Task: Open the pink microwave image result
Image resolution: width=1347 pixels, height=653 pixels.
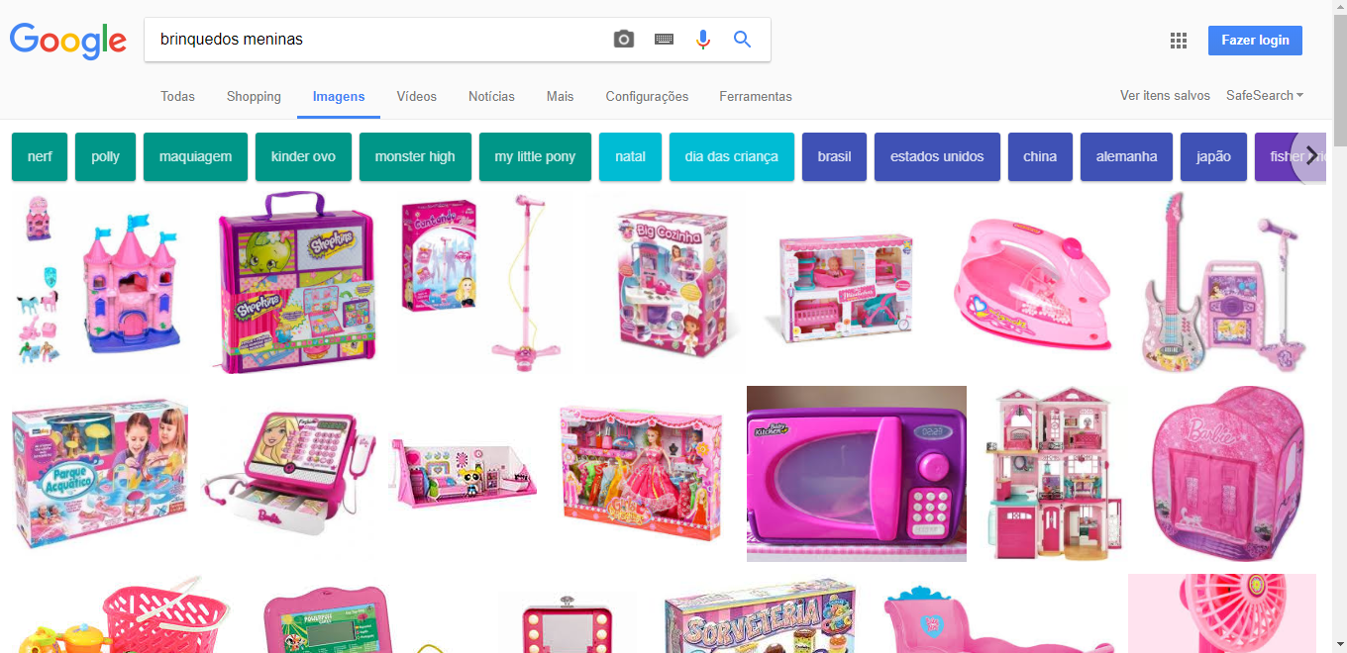Action: (x=857, y=473)
